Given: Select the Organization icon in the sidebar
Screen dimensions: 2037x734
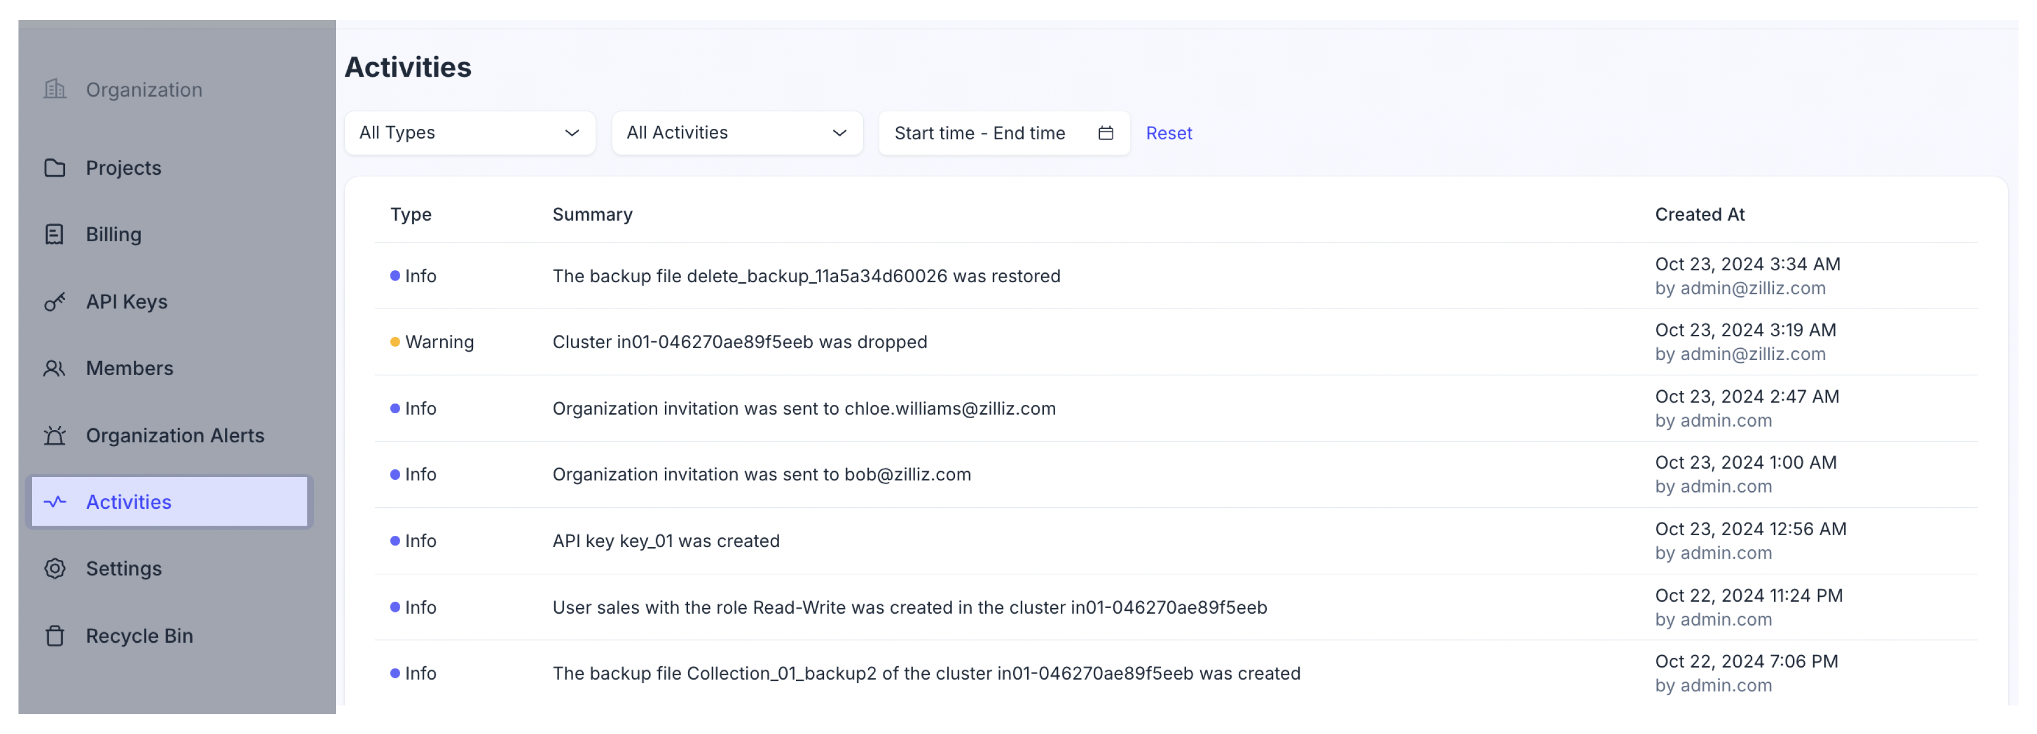Looking at the screenshot, I should pyautogui.click(x=54, y=90).
